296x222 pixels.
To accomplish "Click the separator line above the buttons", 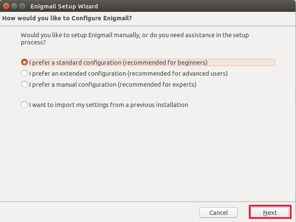I will [148, 202].
